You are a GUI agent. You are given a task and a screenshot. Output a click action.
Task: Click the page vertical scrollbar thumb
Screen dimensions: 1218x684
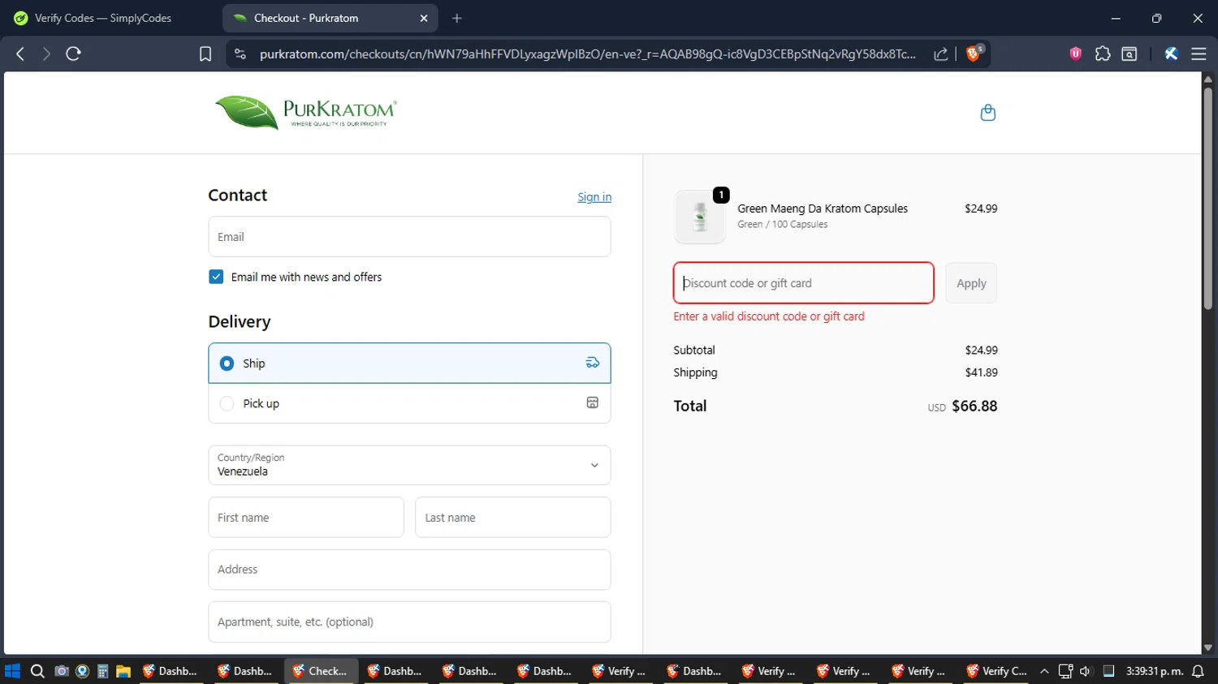point(1207,197)
